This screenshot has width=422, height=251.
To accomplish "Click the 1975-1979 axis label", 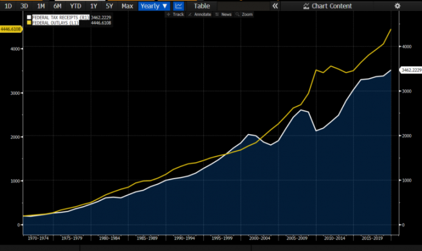I will 72,238.
